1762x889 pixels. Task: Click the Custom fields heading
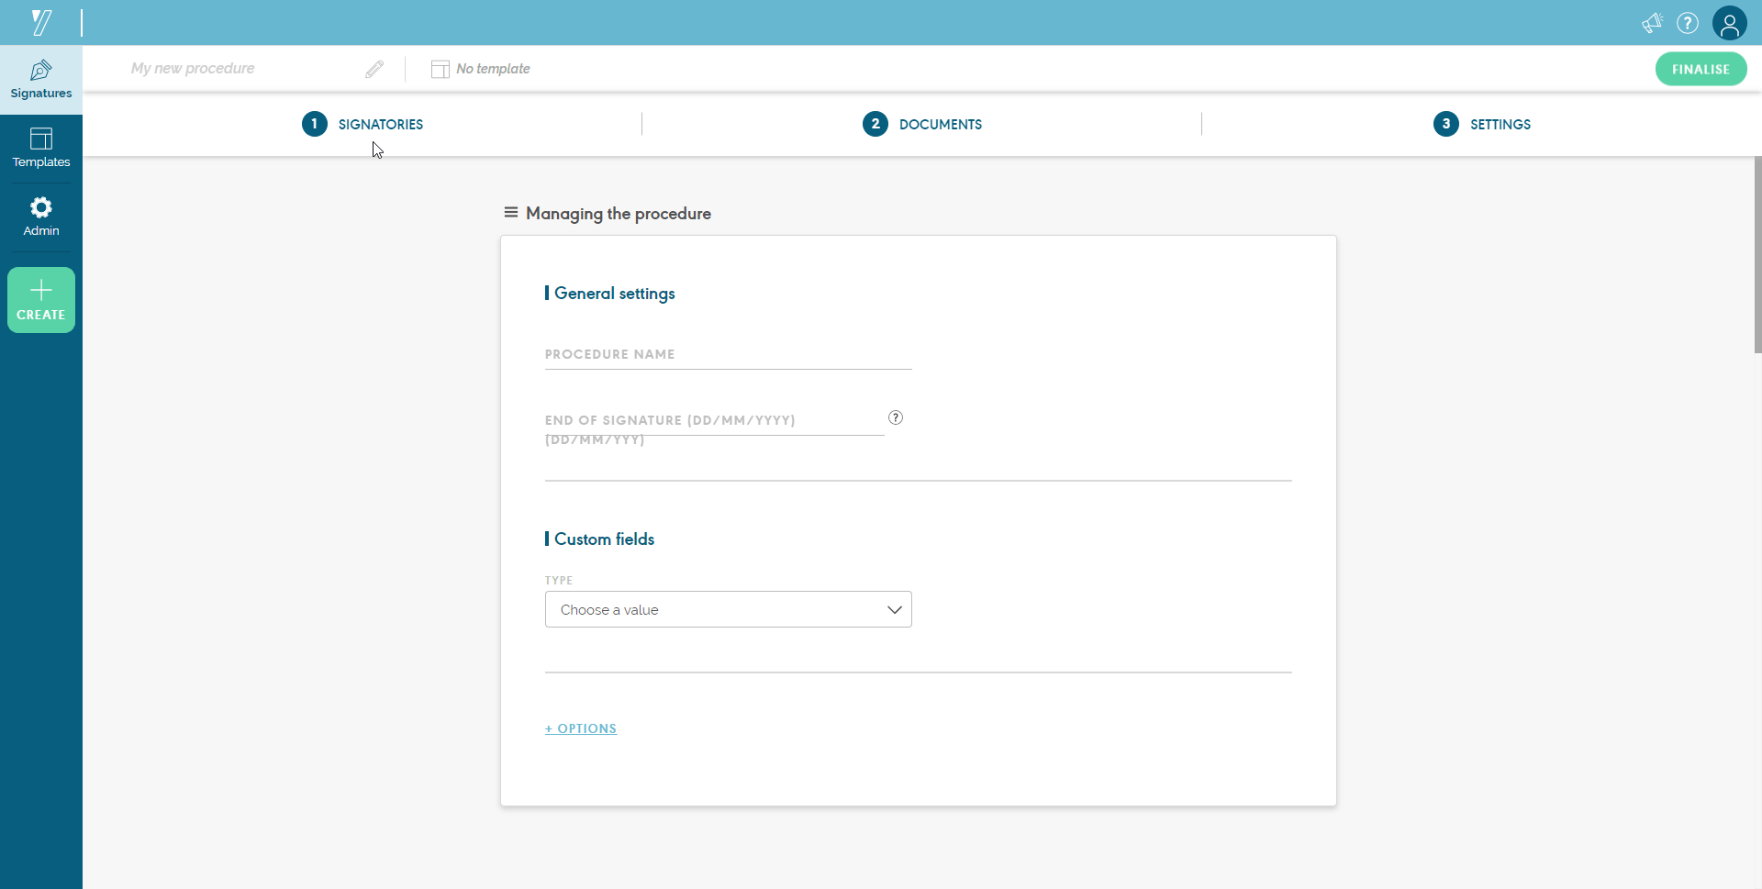click(604, 539)
